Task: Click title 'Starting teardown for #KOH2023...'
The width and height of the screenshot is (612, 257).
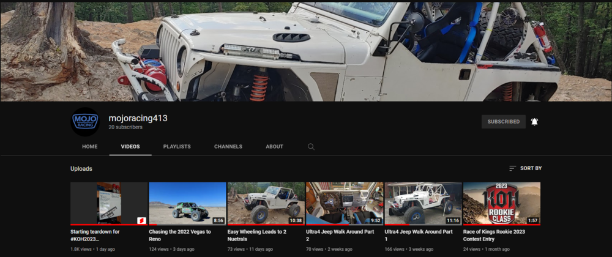Action: (95, 235)
